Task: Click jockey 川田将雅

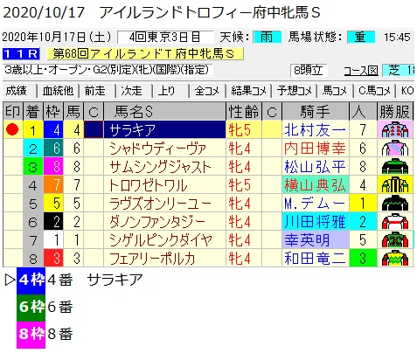Action: pos(316,221)
